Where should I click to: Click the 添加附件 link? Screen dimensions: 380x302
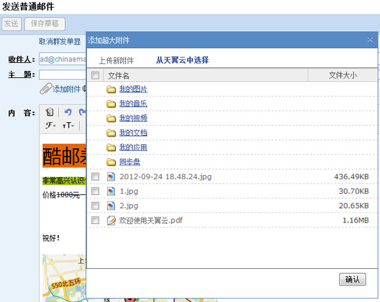click(66, 89)
